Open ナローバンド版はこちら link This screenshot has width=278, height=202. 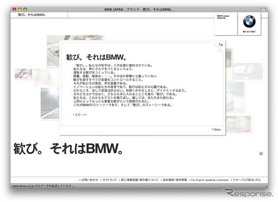pos(246,180)
